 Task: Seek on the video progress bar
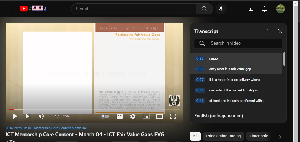click(94, 109)
